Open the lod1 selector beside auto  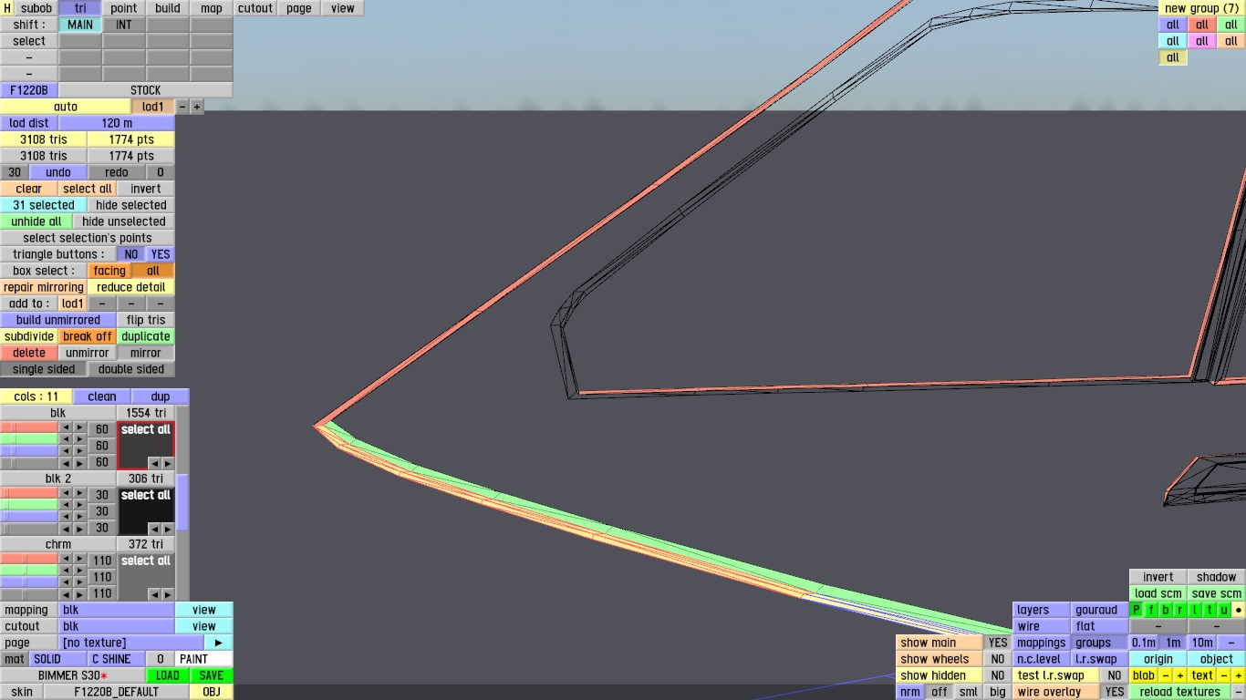tap(153, 107)
